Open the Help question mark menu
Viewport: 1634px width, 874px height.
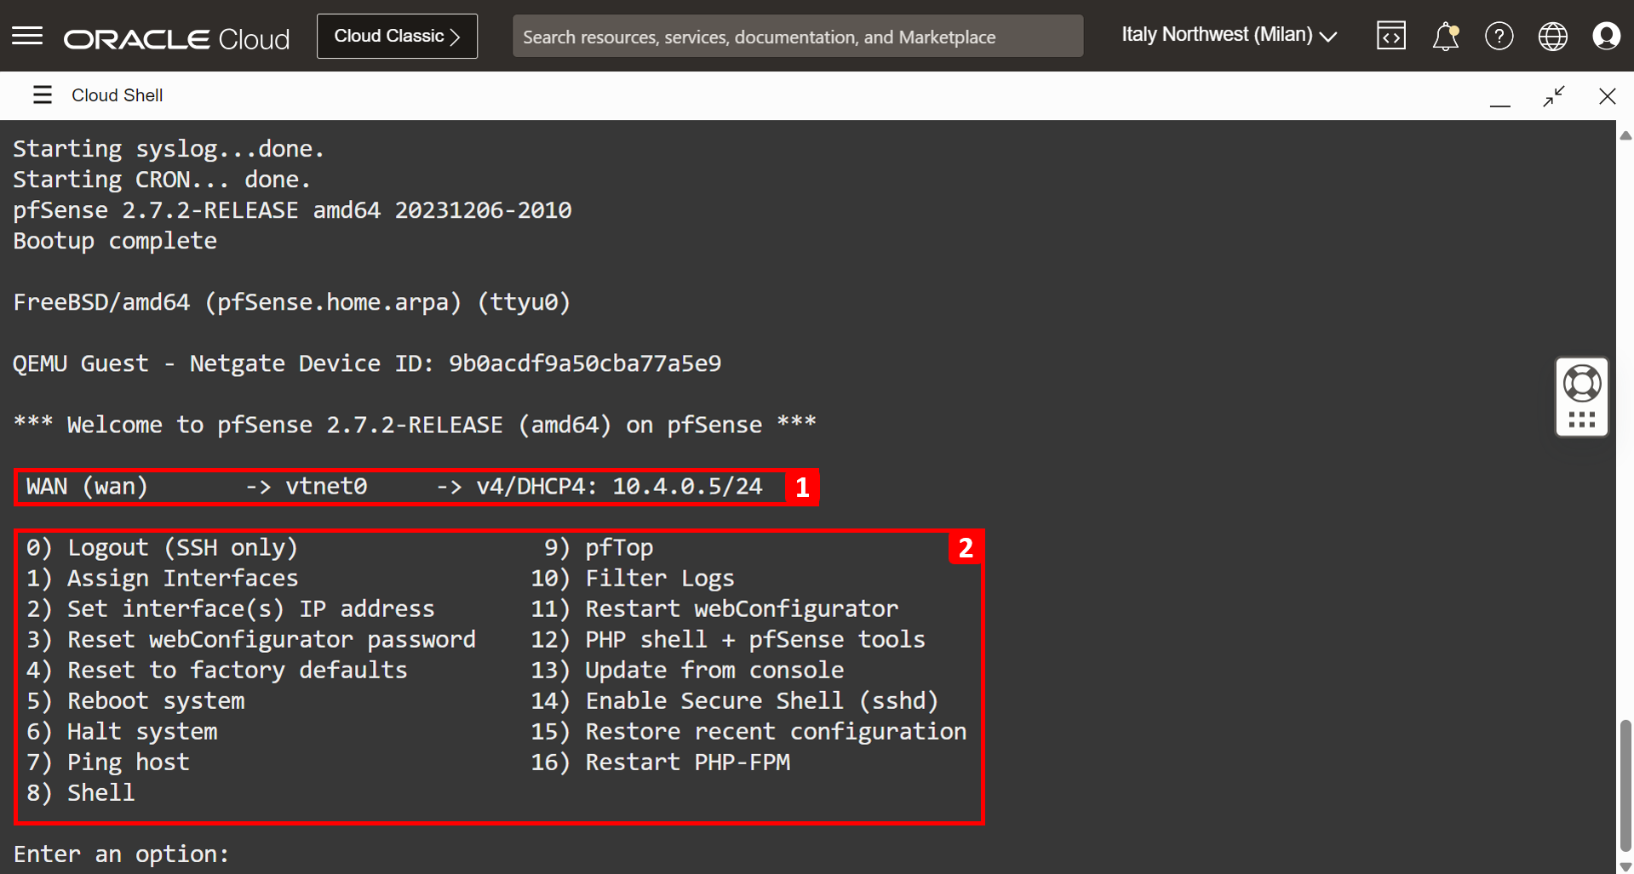pyautogui.click(x=1499, y=36)
